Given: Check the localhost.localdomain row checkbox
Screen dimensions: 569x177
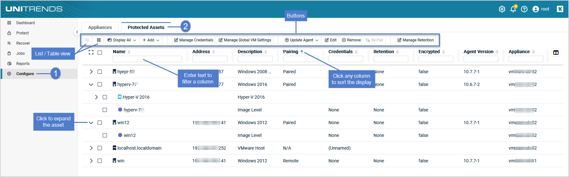Looking at the screenshot, I should click(x=100, y=148).
